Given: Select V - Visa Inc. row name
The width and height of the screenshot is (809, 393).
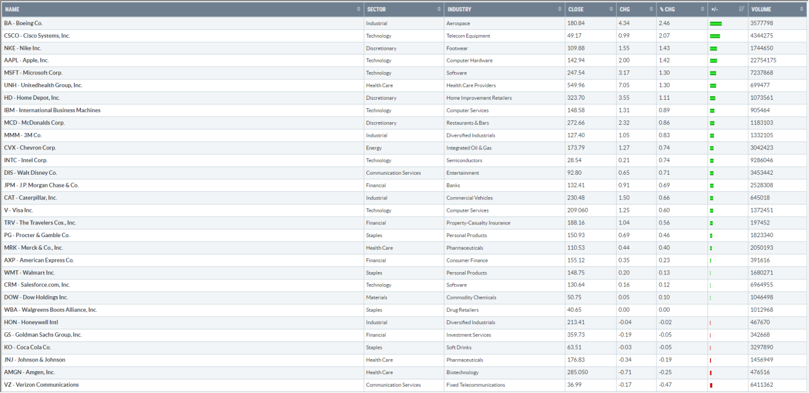Looking at the screenshot, I should (x=18, y=210).
